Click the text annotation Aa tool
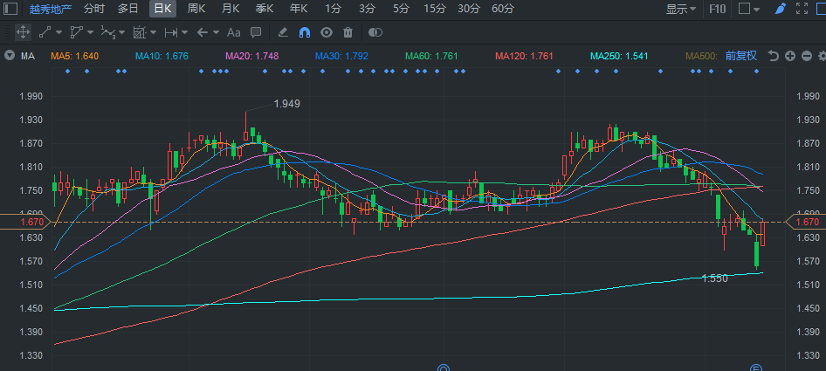The image size is (826, 371). point(233,32)
